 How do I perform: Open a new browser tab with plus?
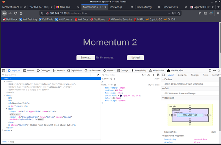click(x=219, y=7)
